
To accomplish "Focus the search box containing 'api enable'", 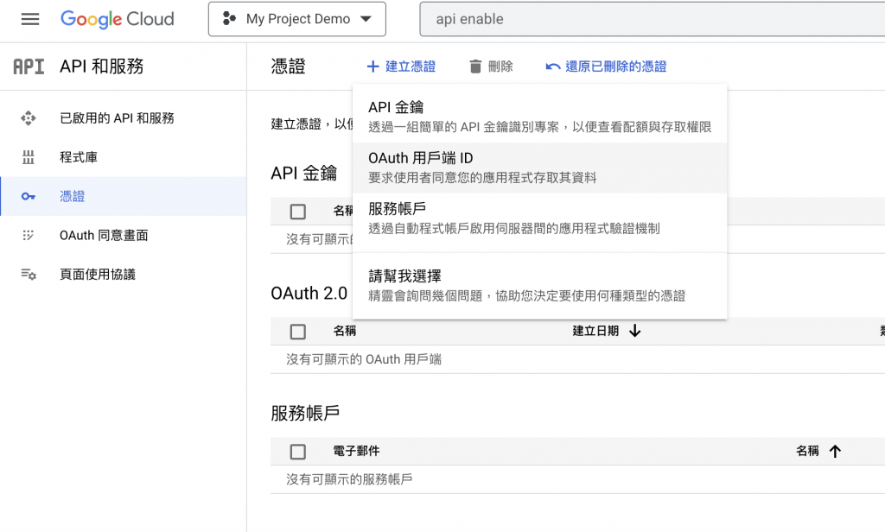I will click(x=652, y=19).
